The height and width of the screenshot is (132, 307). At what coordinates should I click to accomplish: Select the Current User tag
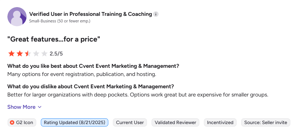pyautogui.click(x=130, y=122)
